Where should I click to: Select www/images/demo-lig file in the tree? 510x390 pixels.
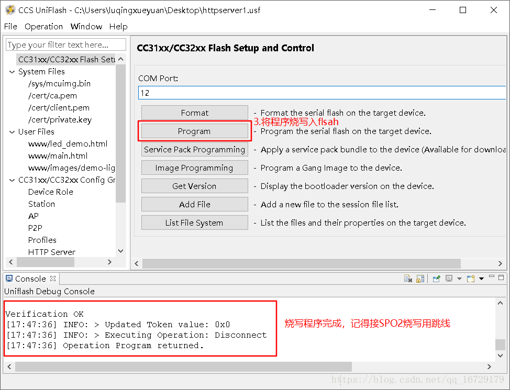72,168
